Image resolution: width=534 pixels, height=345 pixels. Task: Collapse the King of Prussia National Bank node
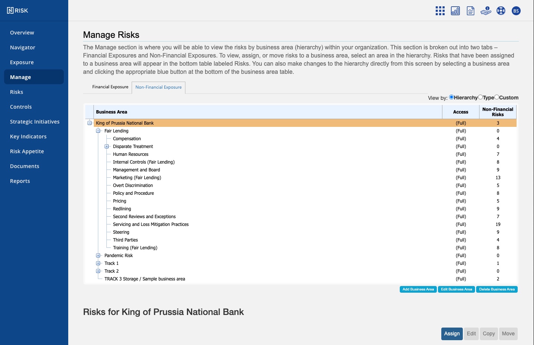tap(90, 123)
